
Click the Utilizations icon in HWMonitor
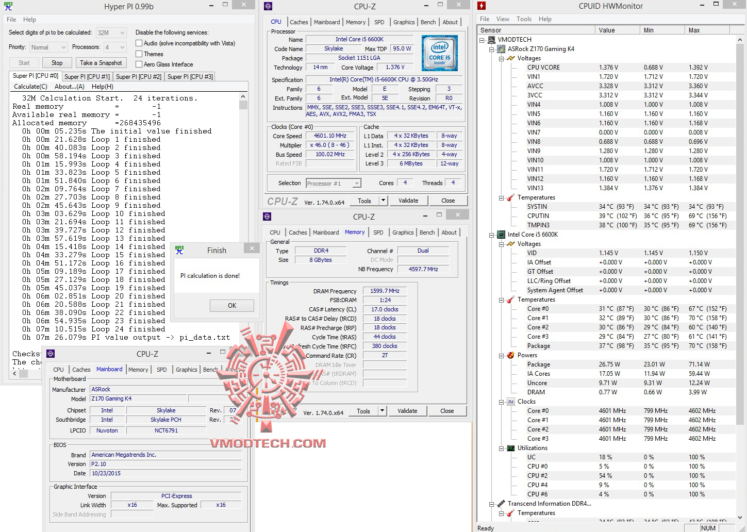click(511, 448)
